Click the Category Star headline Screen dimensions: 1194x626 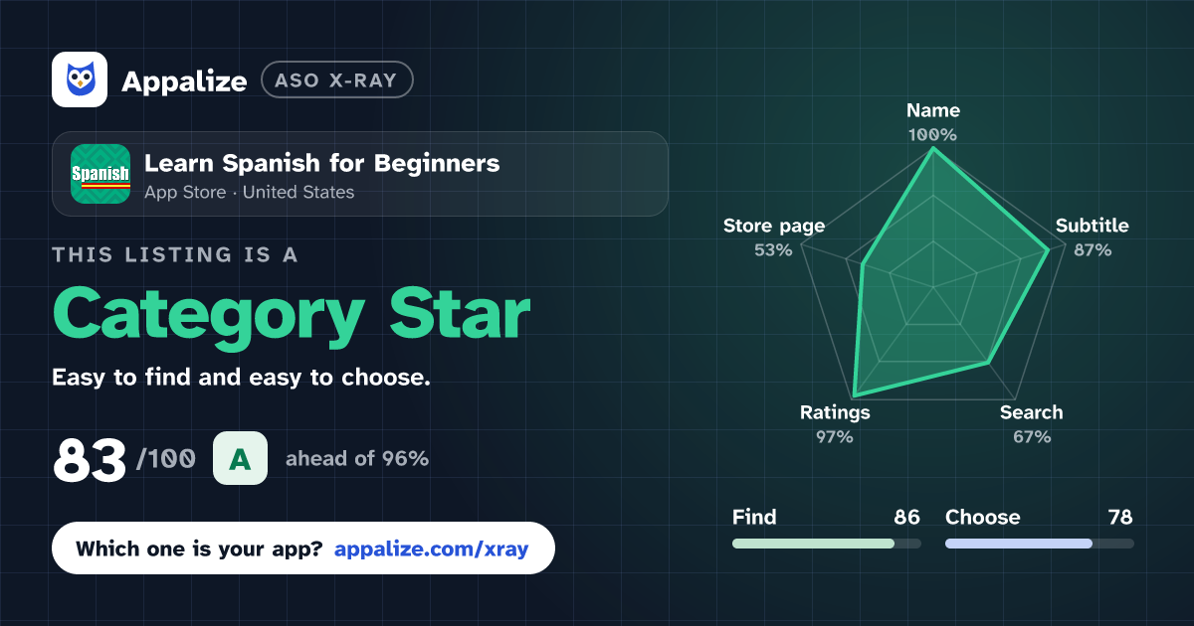(x=291, y=316)
